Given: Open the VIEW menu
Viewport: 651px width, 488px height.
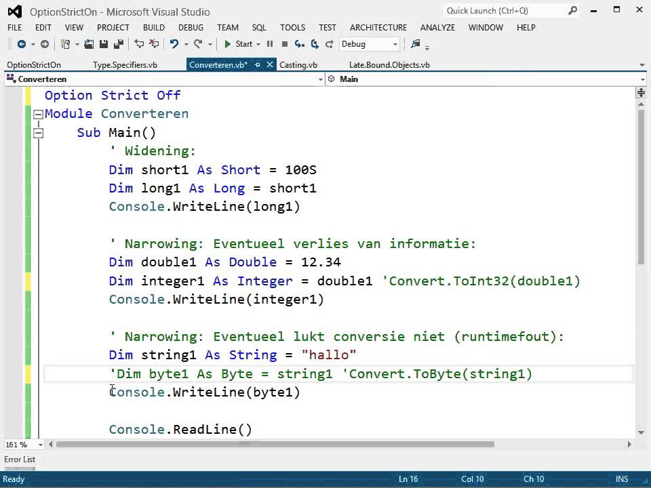Looking at the screenshot, I should click(x=74, y=27).
